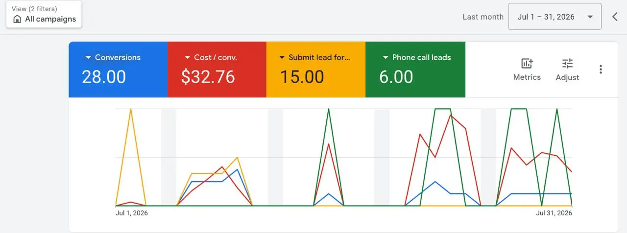Viewport: 627px width, 233px height.
Task: Select the yellow scorecard value 15.00
Action: [302, 77]
